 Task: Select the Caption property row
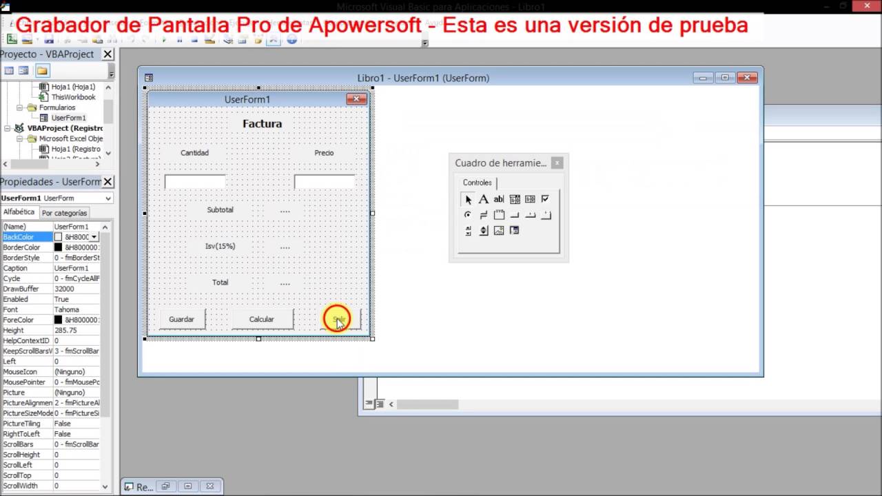pyautogui.click(x=51, y=268)
